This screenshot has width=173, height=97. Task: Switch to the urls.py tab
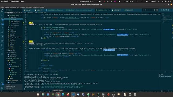click(38, 10)
